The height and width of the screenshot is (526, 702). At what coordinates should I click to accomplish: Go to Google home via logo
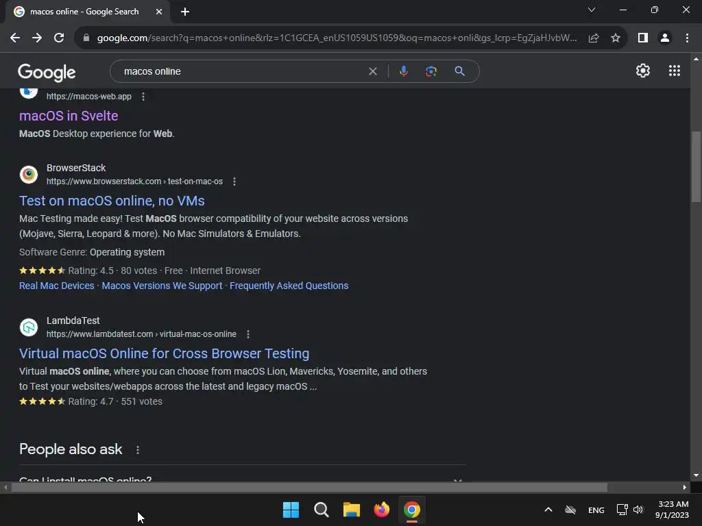point(47,72)
